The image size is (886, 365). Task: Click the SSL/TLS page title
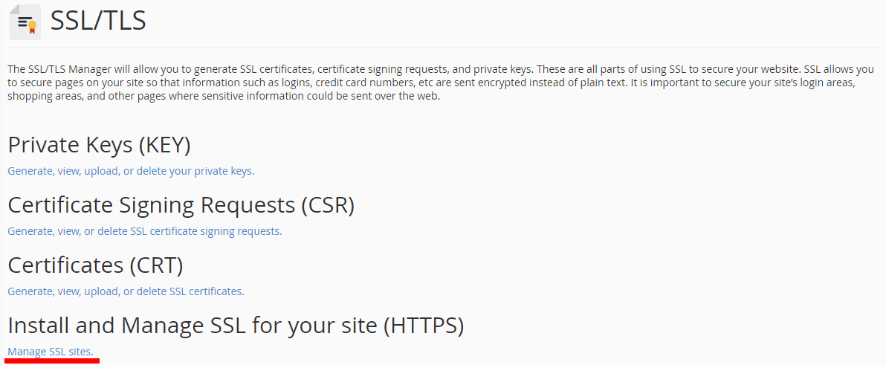click(98, 20)
